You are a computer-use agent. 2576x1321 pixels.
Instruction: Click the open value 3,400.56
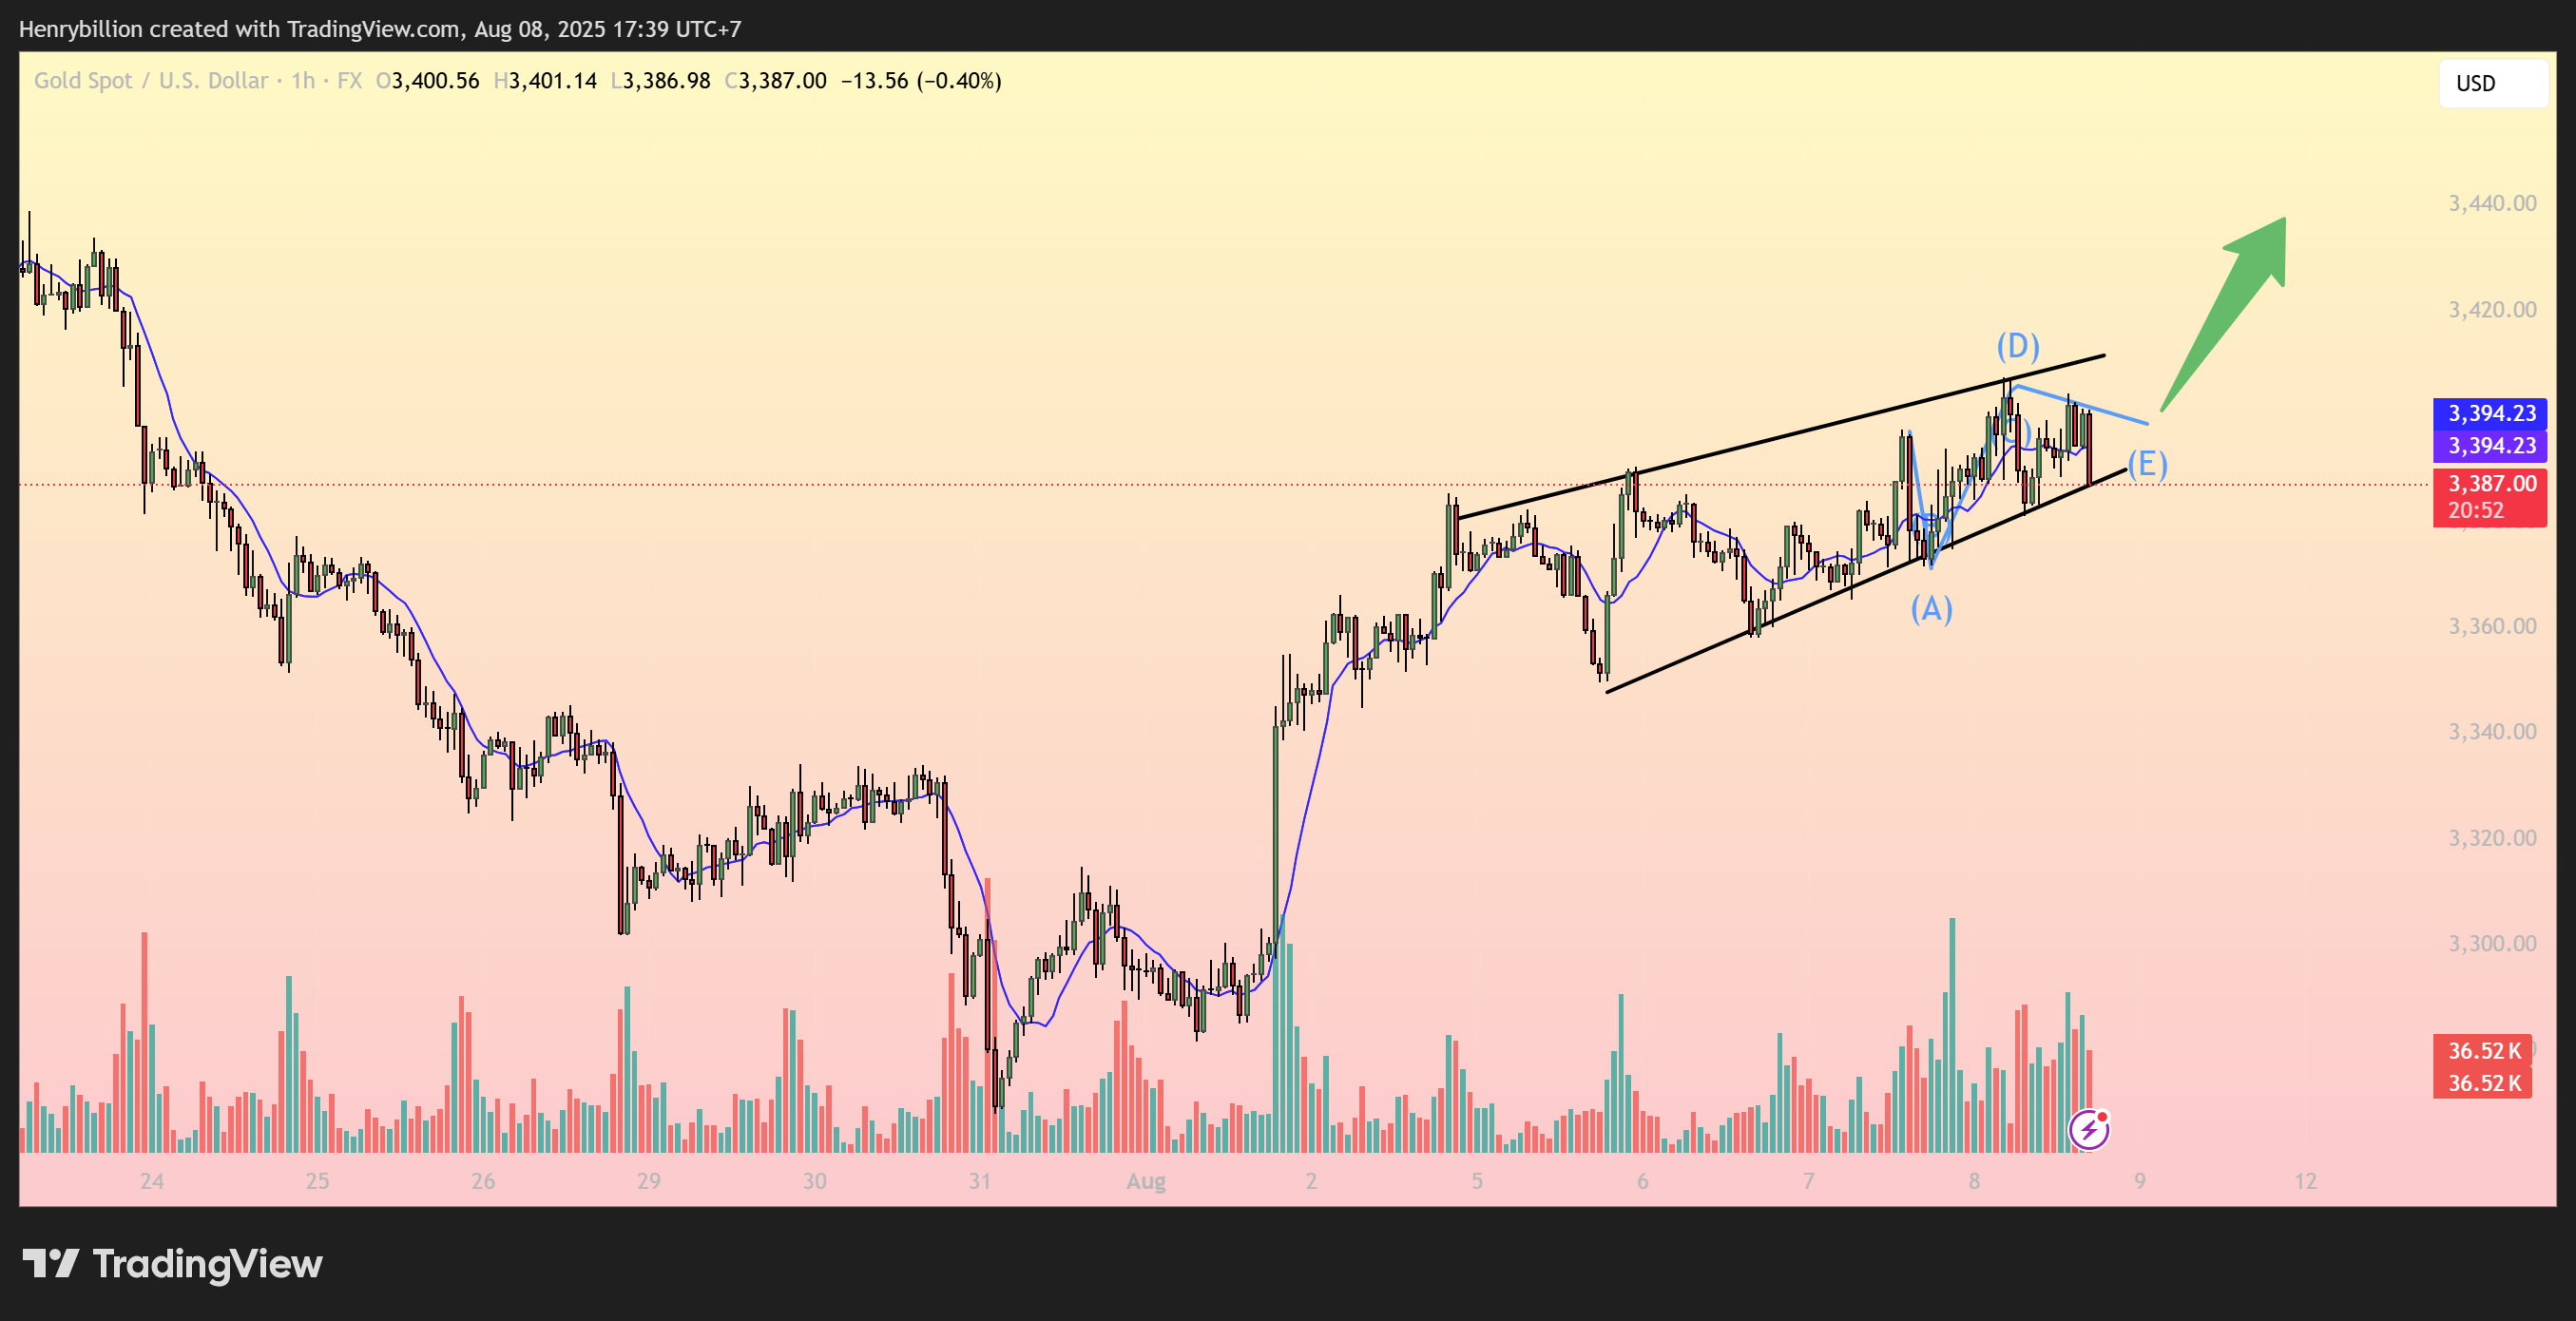coord(435,81)
